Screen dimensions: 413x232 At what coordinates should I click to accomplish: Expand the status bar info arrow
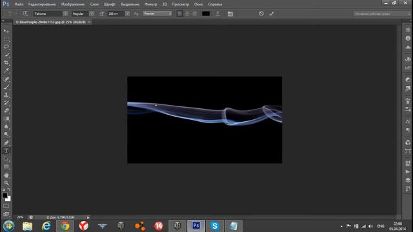point(88,218)
